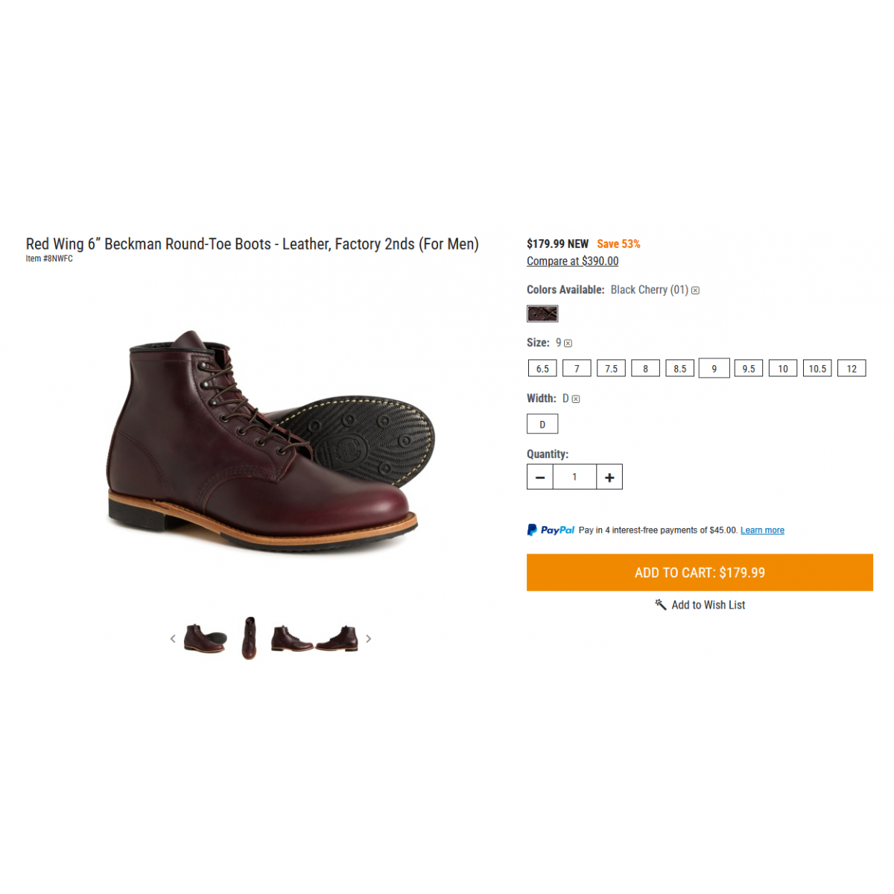Screen dimensions: 894x894
Task: Pick the Black Cherry color swatch
Action: [542, 314]
